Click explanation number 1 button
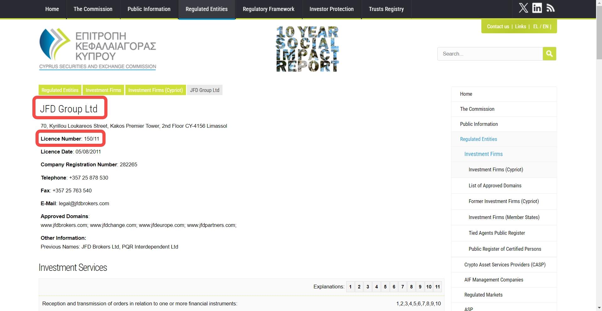This screenshot has width=602, height=311. coord(350,287)
